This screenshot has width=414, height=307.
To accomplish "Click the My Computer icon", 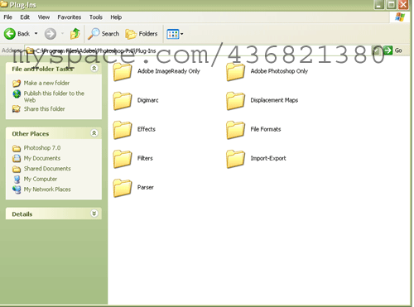I will (x=17, y=180).
